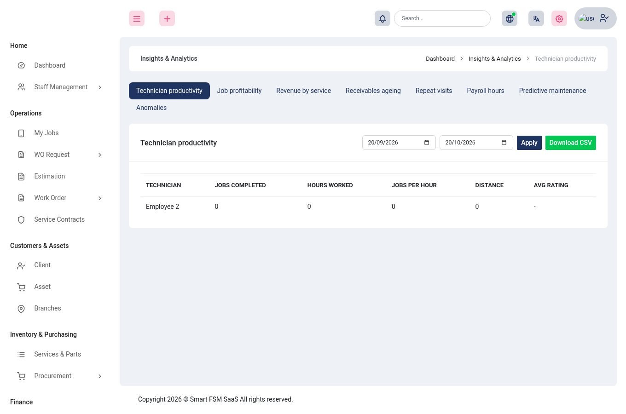Click the Apply date filter button

(529, 143)
